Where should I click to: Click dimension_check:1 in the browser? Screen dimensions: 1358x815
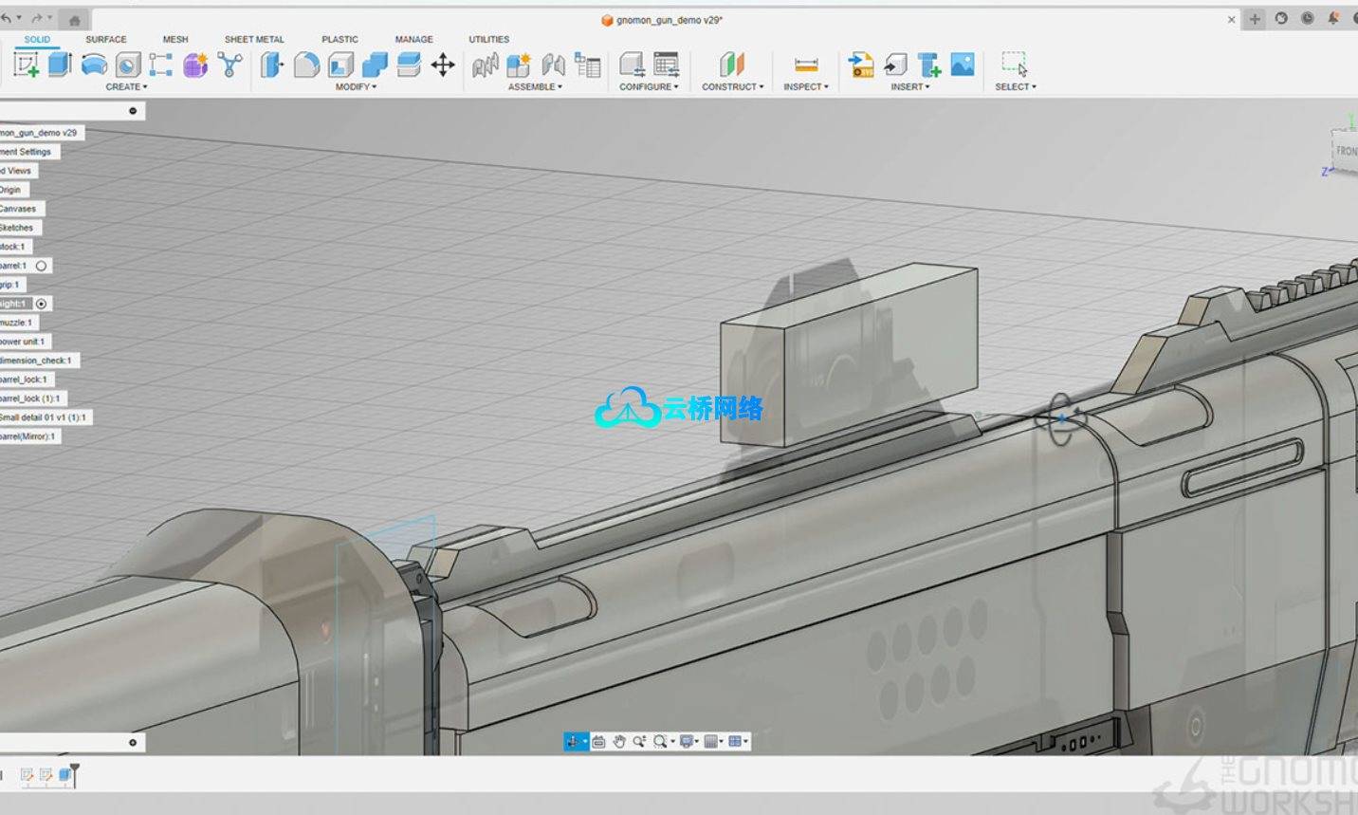pyautogui.click(x=36, y=361)
